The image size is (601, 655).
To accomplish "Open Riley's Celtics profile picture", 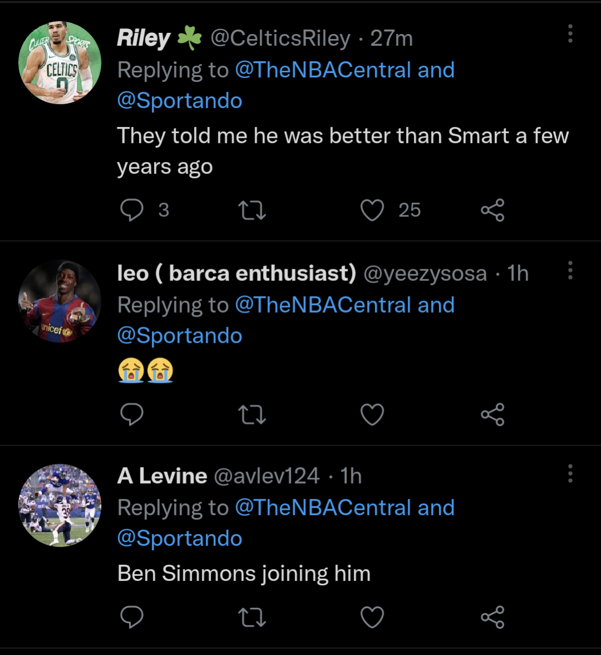I will point(60,63).
